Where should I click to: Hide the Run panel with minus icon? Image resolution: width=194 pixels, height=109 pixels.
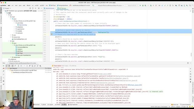tap(191, 63)
